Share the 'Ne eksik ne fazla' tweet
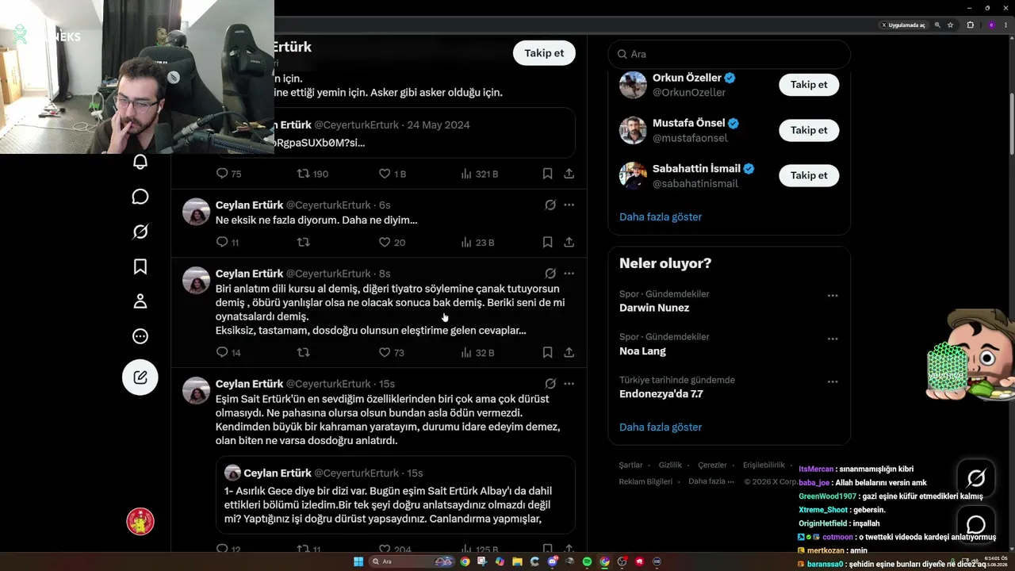Viewport: 1015px width, 571px height. (569, 242)
